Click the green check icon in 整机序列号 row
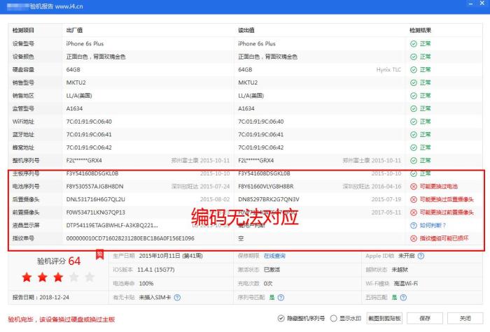Screen dimensions: 490x332 [414, 160]
